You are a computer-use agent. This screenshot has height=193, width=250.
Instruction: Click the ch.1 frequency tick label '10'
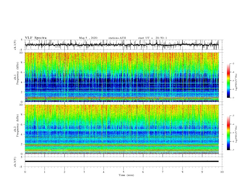click(x=22, y=53)
